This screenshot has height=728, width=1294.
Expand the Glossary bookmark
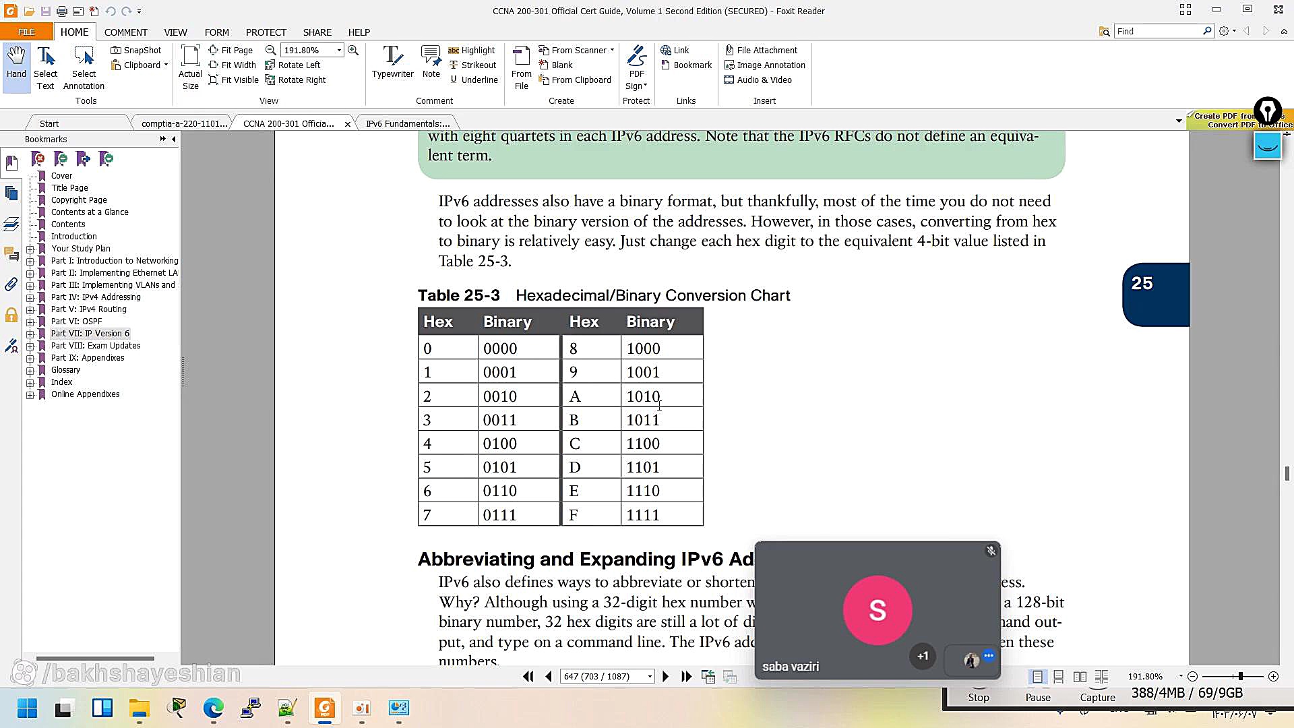click(x=30, y=370)
